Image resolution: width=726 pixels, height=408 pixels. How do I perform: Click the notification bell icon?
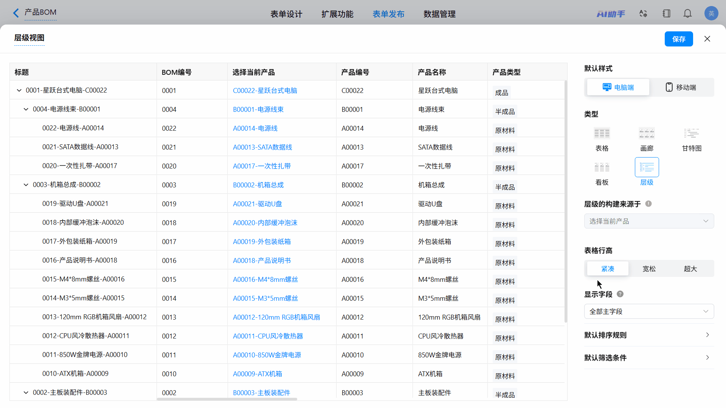click(x=687, y=14)
